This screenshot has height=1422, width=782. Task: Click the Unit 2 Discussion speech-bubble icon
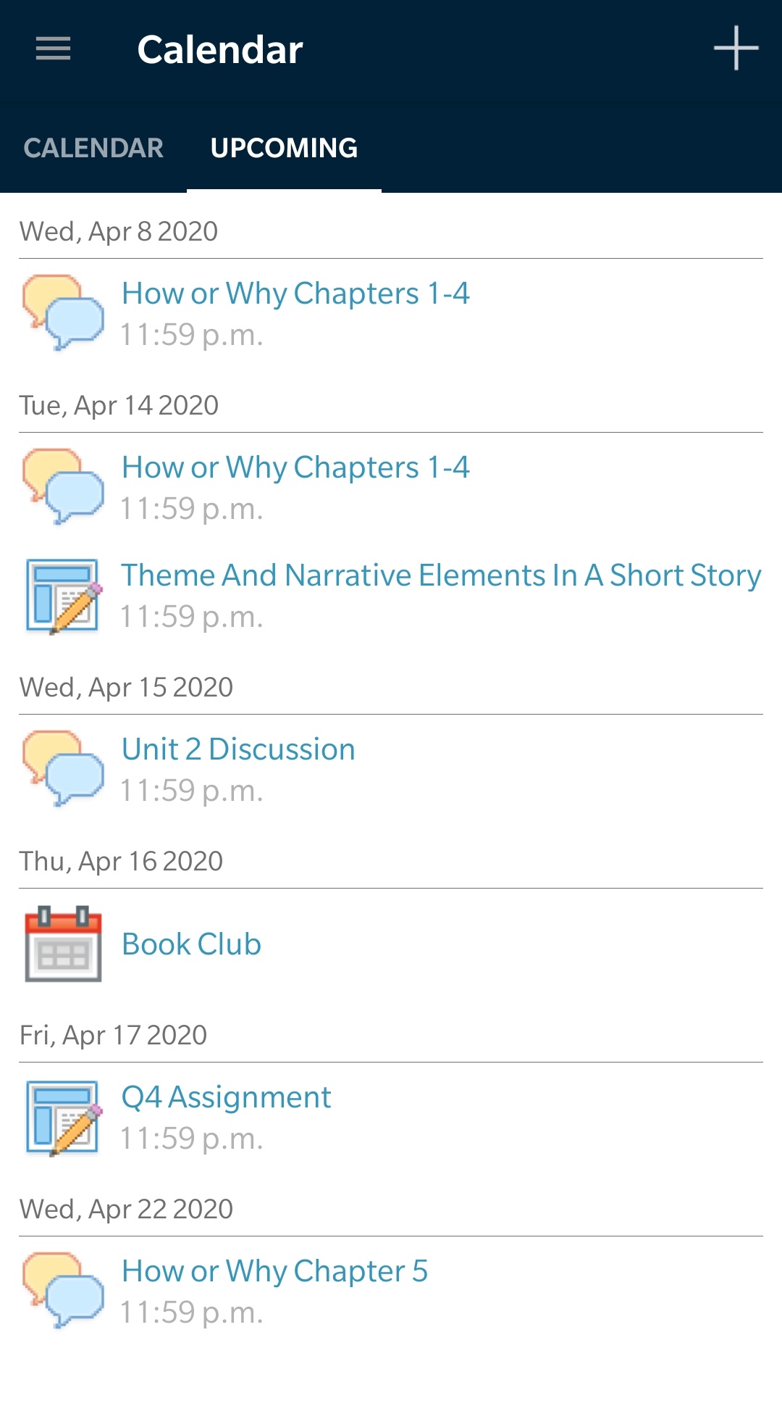tap(63, 768)
